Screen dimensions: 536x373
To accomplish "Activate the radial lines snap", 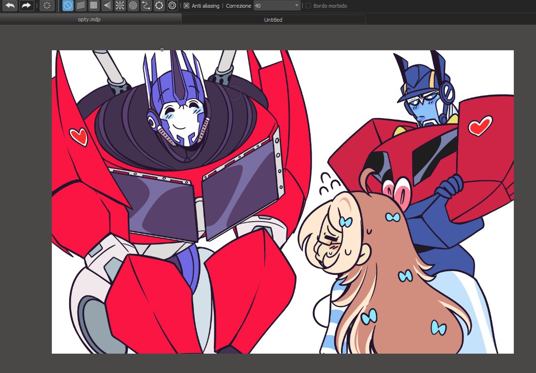I will [120, 6].
